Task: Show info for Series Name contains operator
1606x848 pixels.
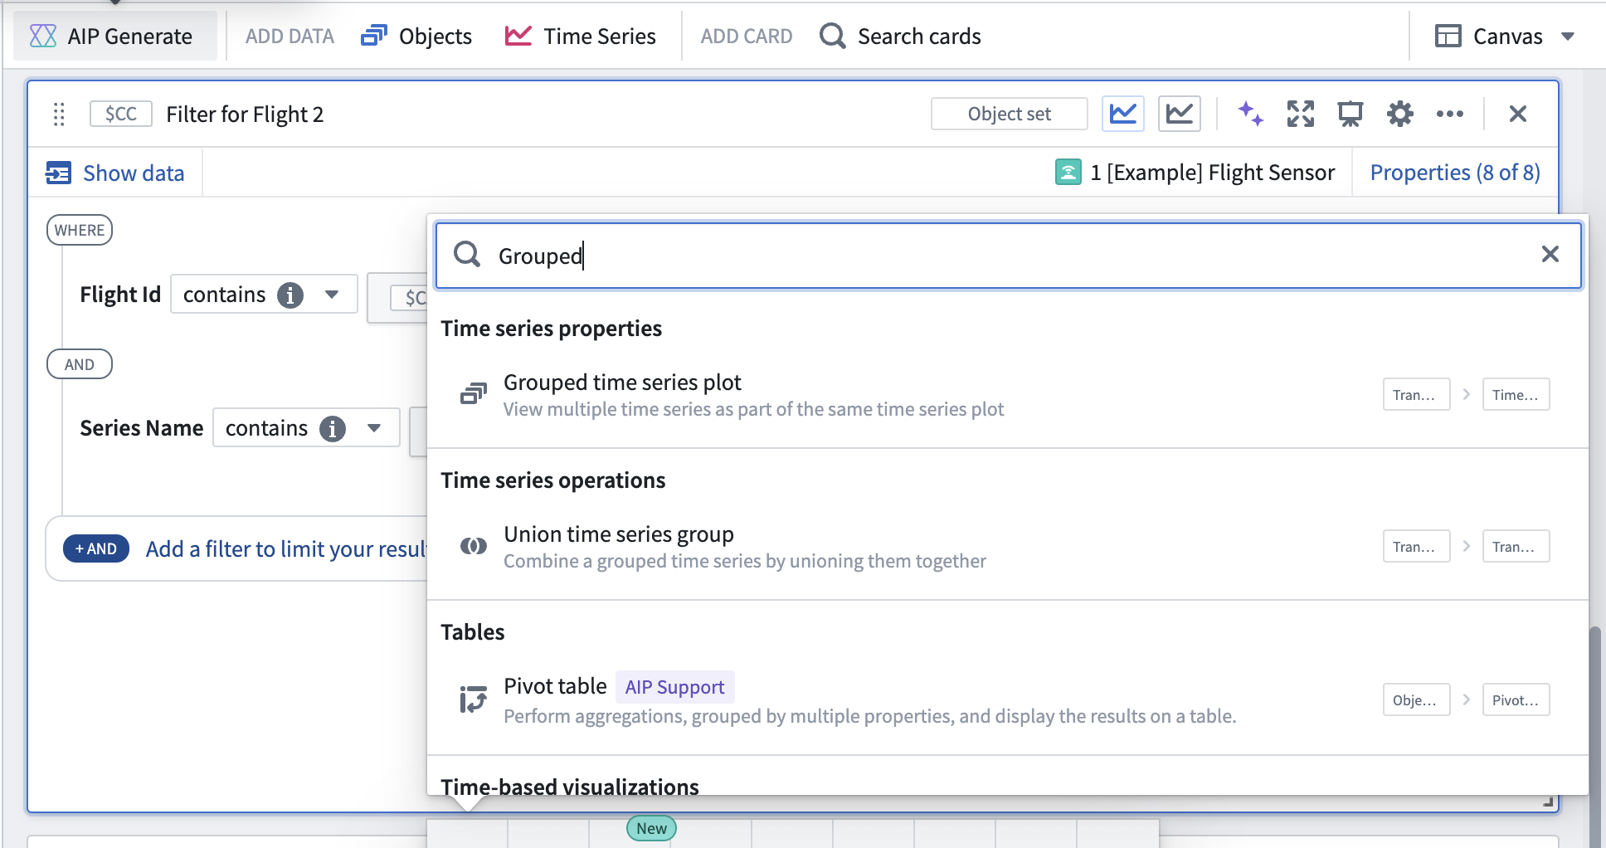Action: pos(333,429)
